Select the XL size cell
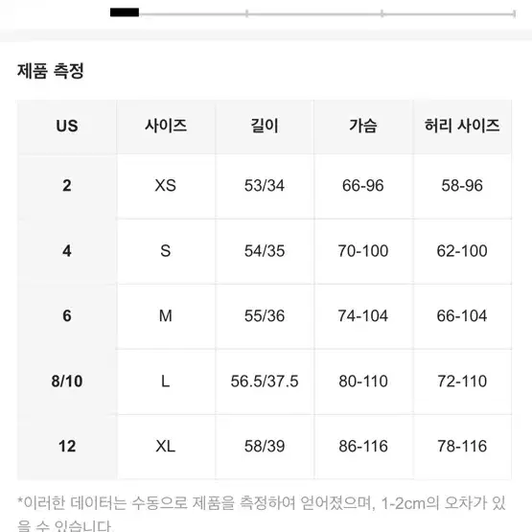Image resolution: width=532 pixels, height=532 pixels. [x=166, y=447]
